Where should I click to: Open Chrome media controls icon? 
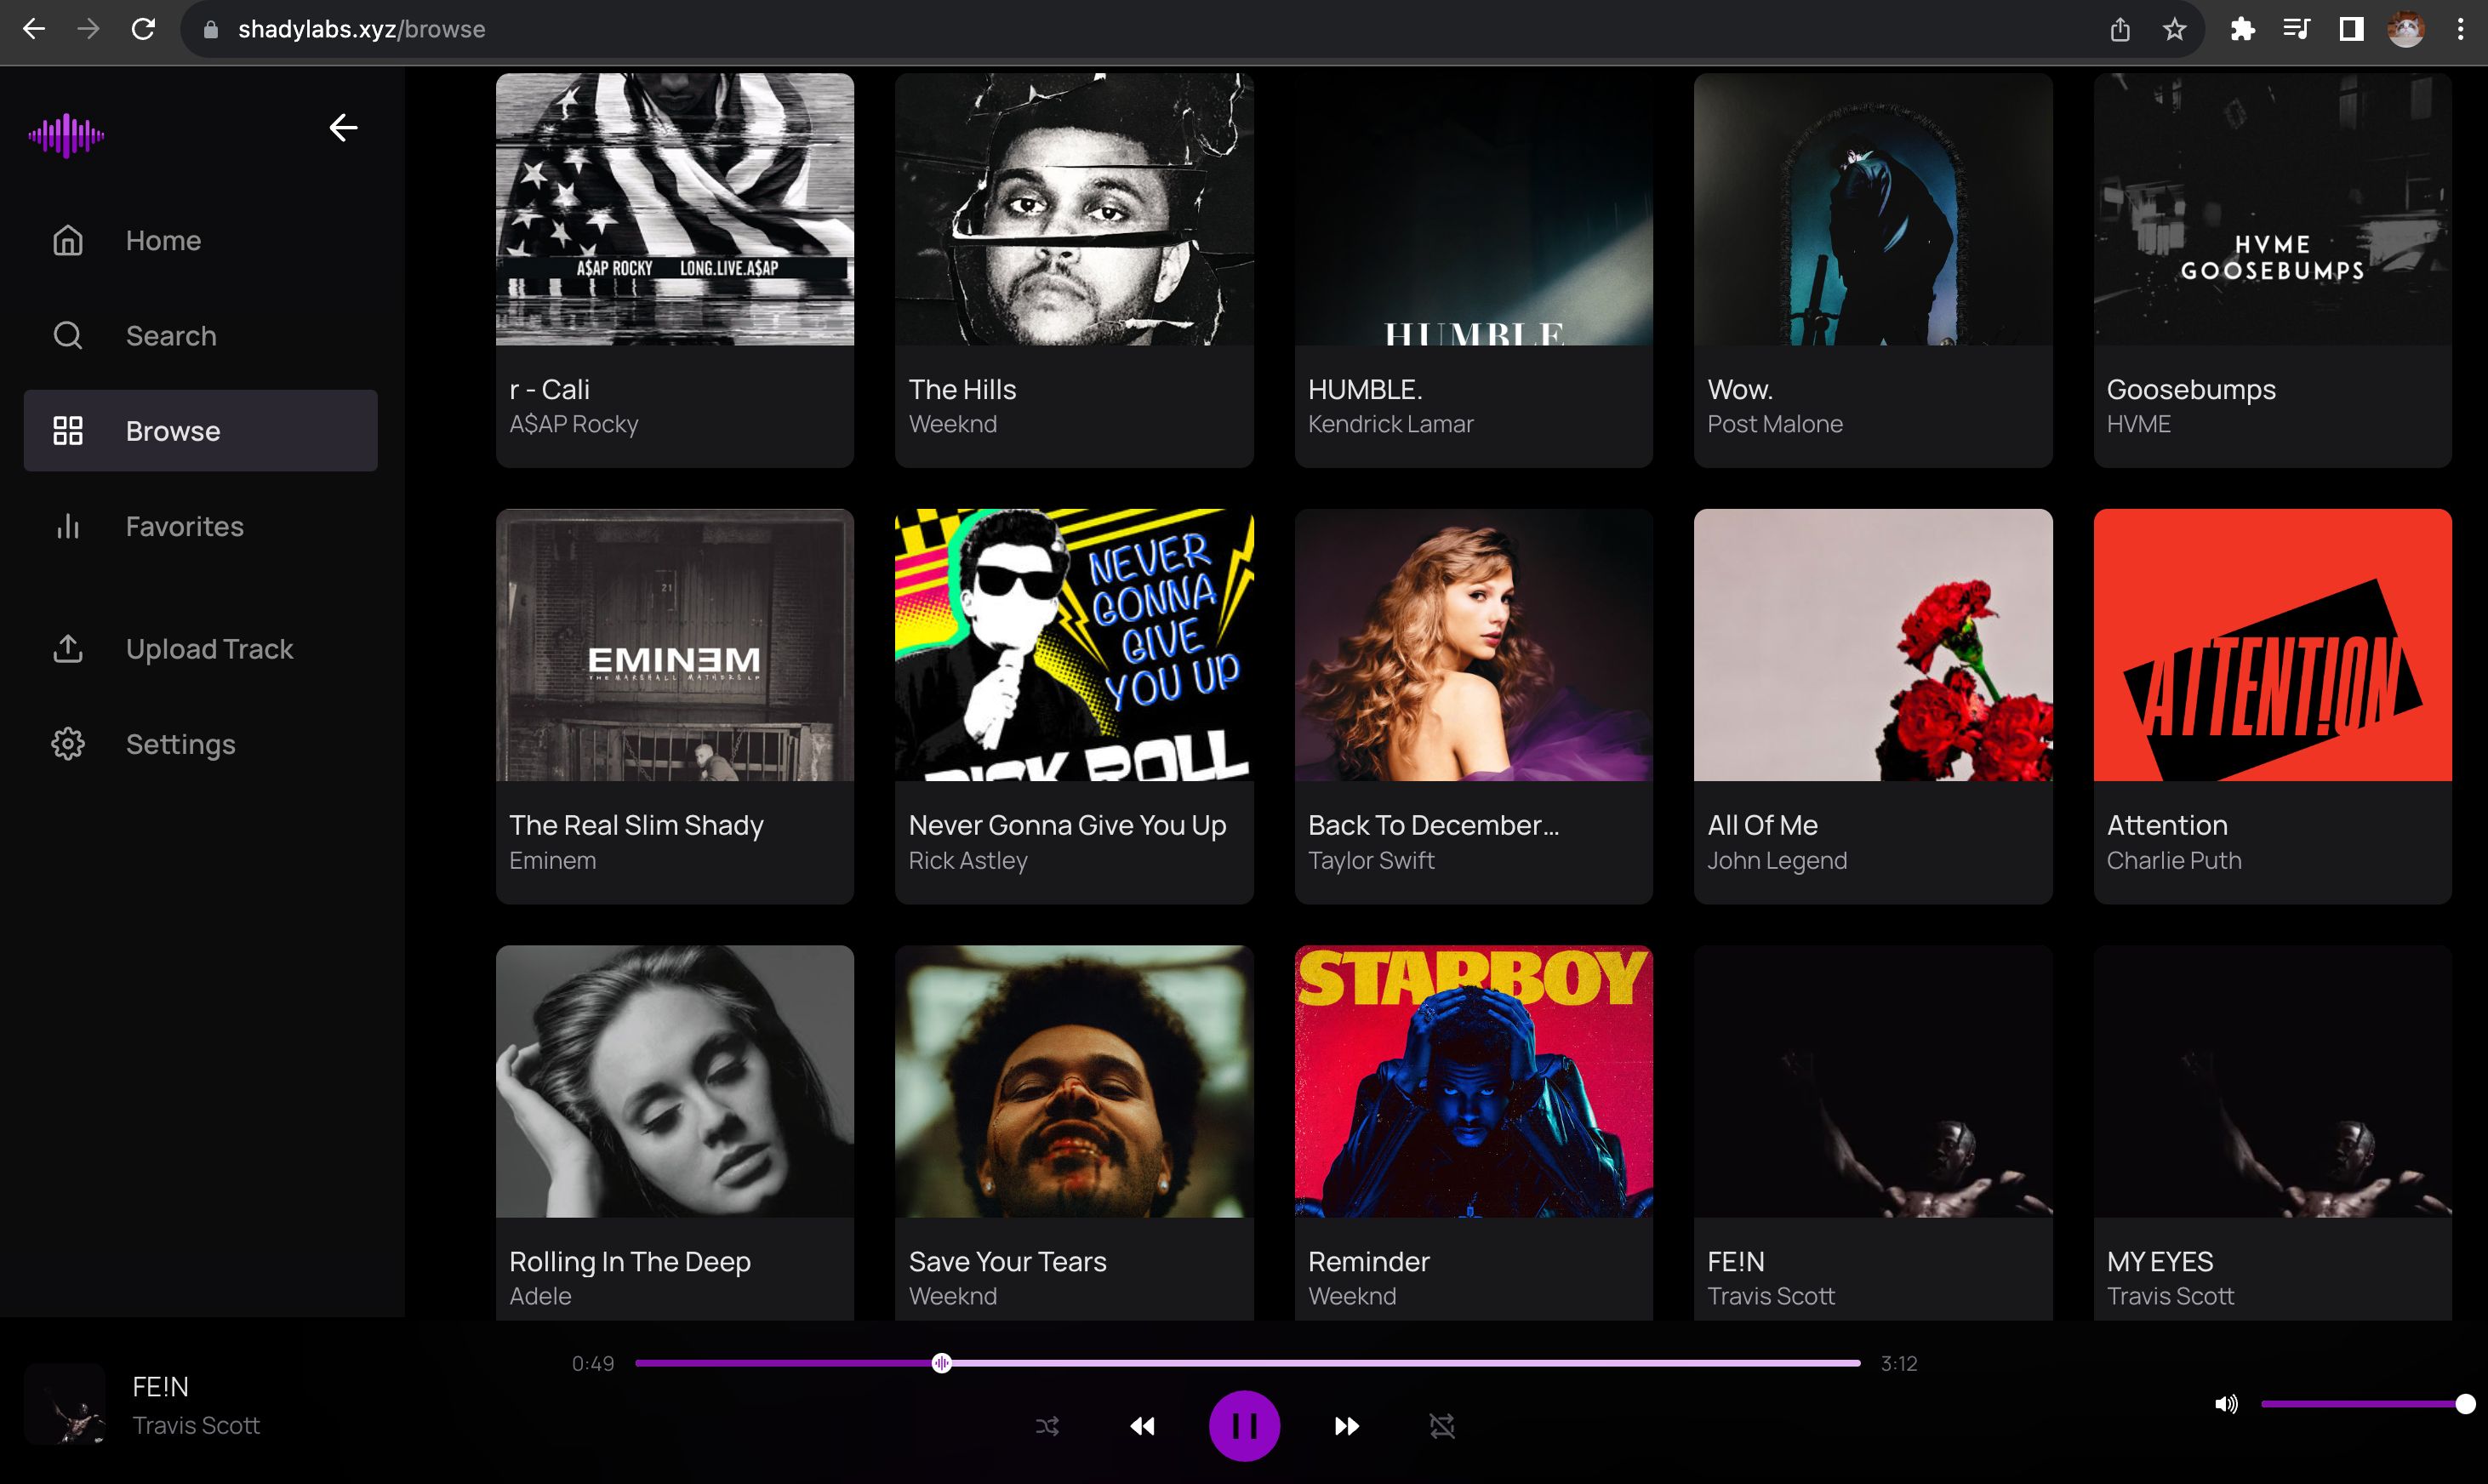coord(2296,29)
